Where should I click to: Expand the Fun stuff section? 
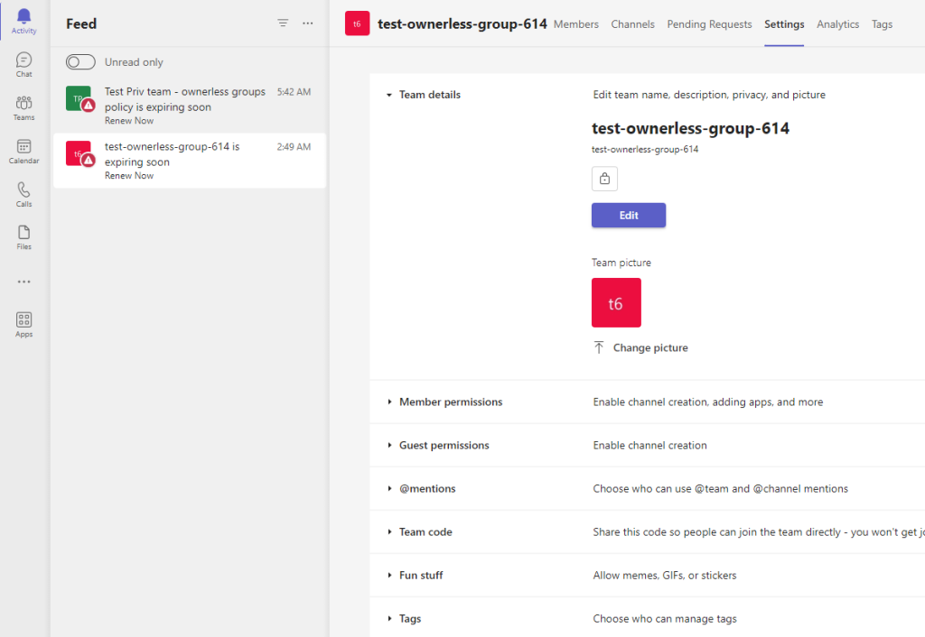click(x=389, y=575)
